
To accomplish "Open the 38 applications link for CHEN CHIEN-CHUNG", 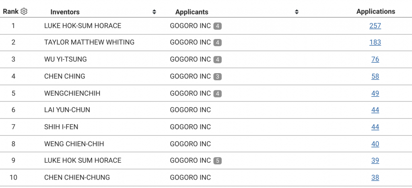I will tap(375, 178).
